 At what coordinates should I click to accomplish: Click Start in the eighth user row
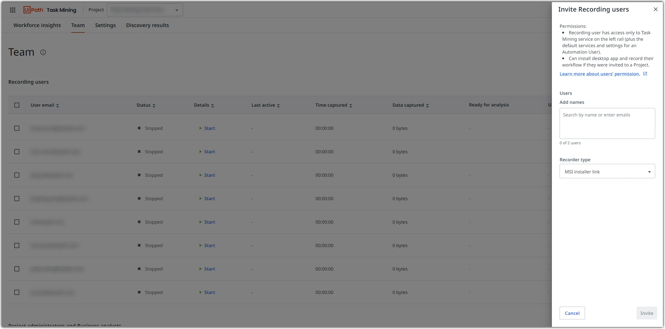pos(207,292)
